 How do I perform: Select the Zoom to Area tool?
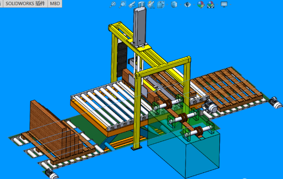(122, 4)
